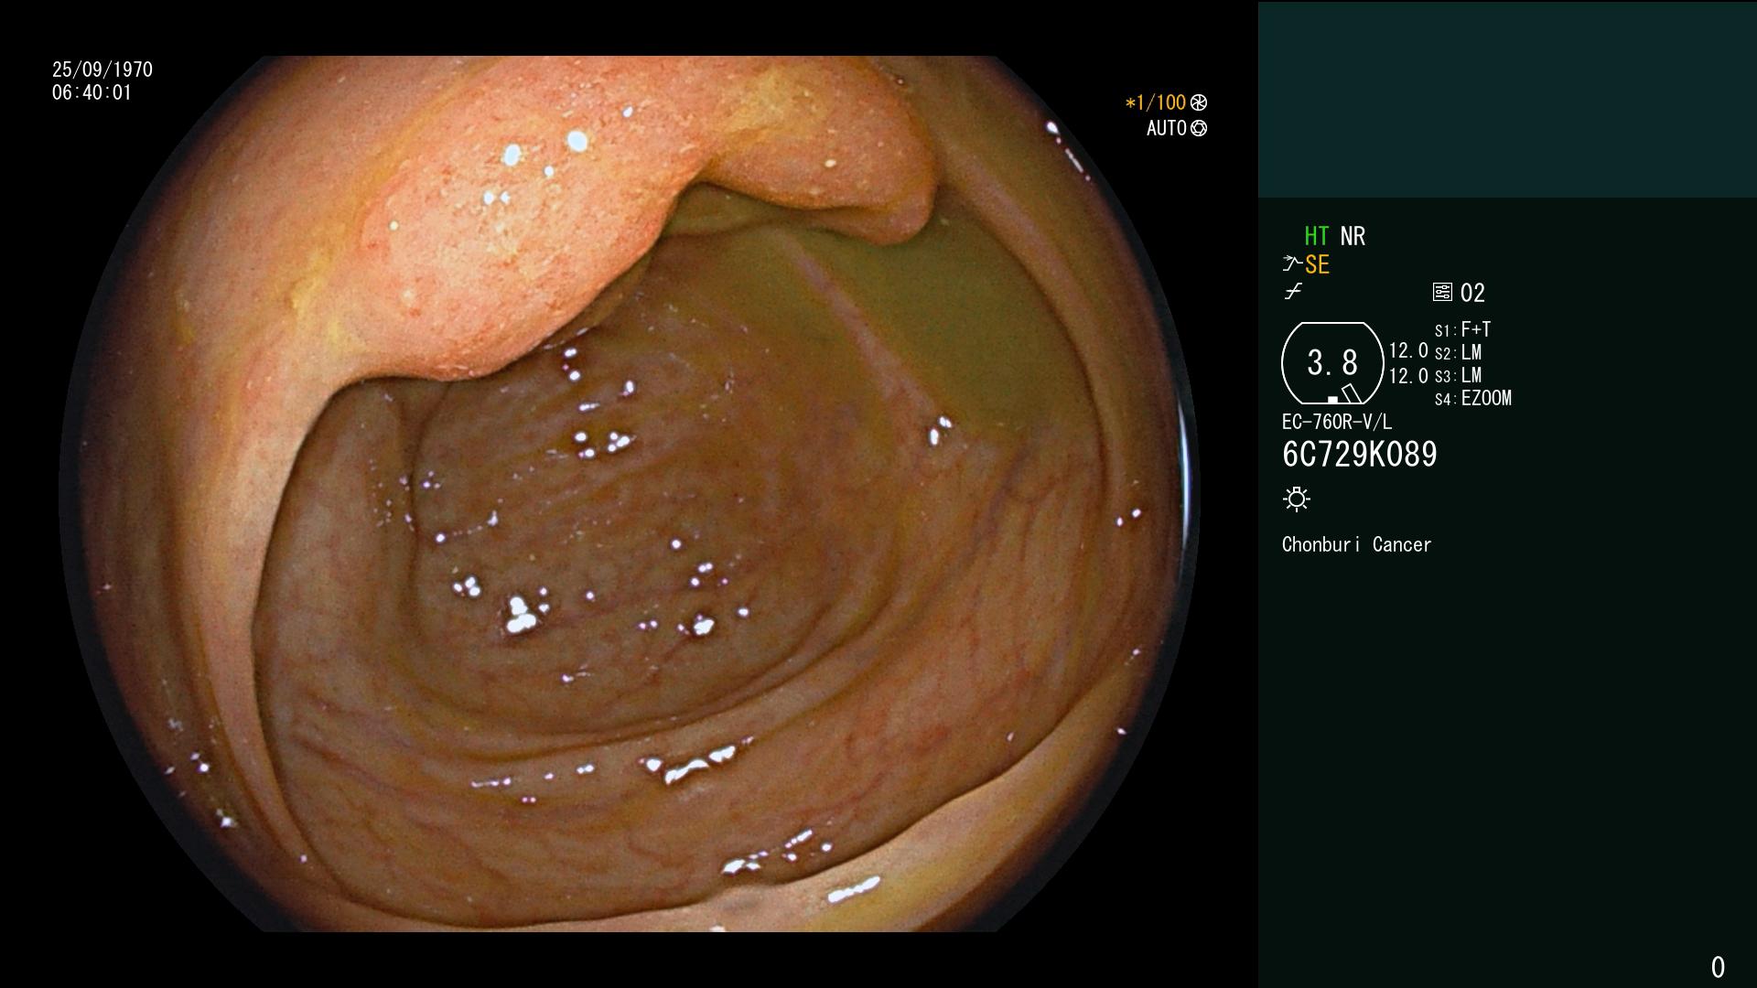Click the shutter speed icon beside 1/100
The width and height of the screenshot is (1757, 988).
[x=1199, y=102]
